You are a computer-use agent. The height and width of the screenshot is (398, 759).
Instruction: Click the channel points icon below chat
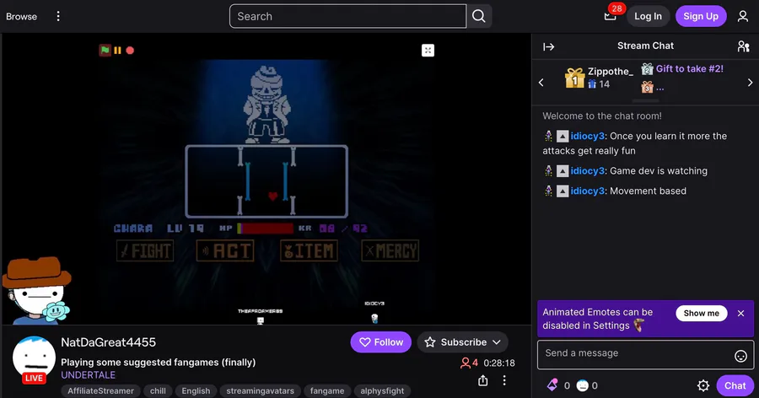click(x=582, y=385)
